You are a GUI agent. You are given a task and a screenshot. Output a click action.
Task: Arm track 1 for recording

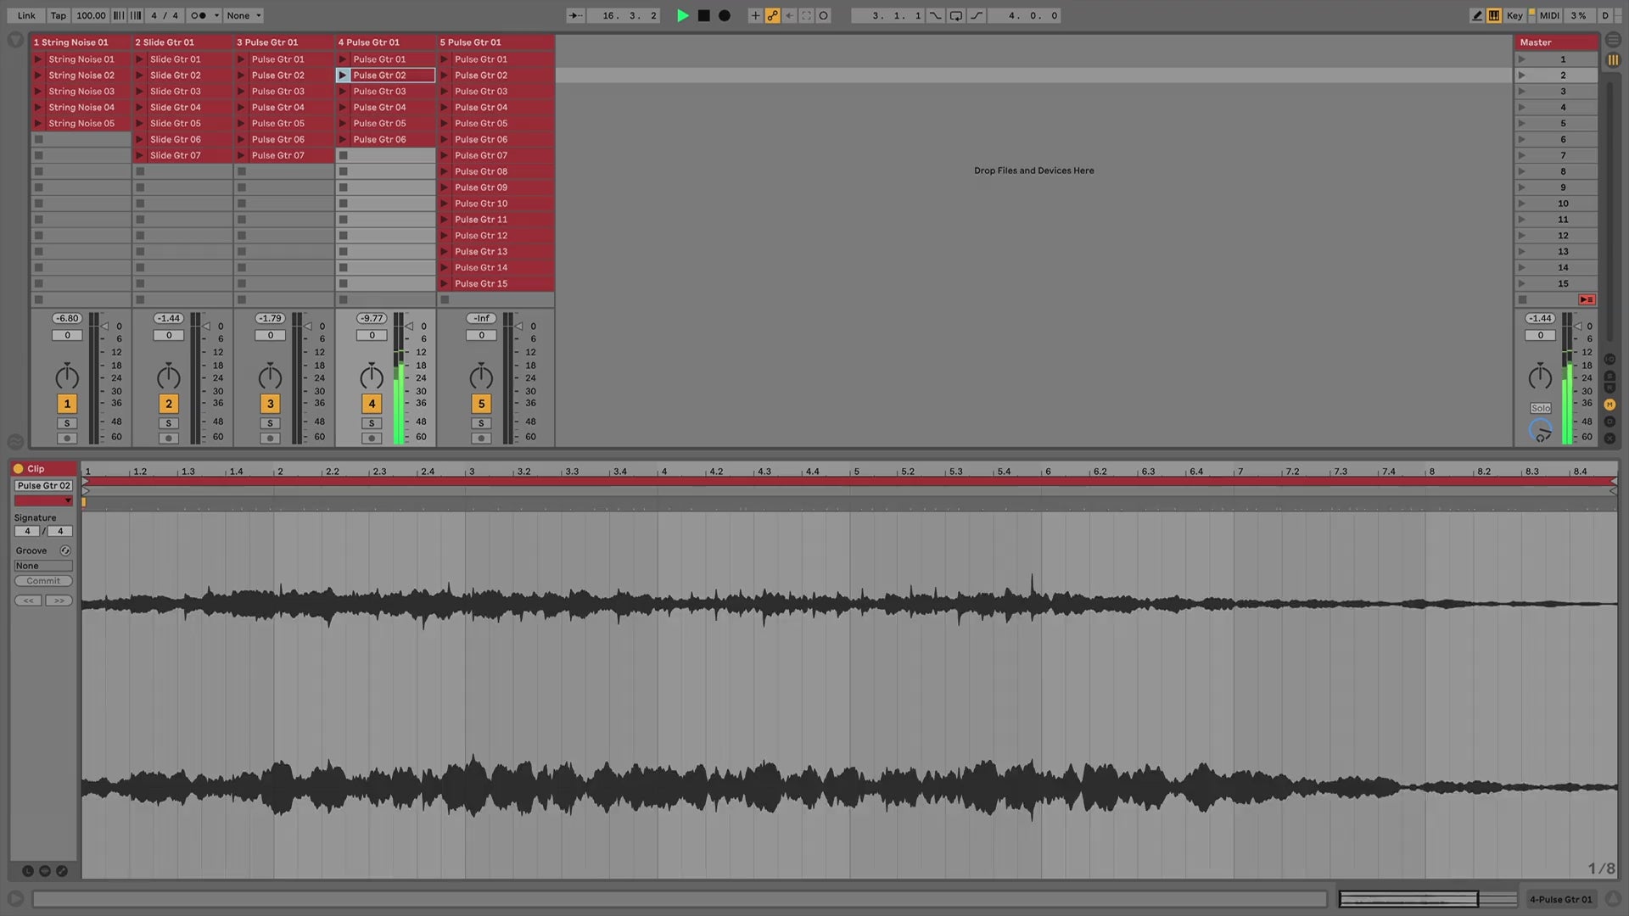[x=67, y=438]
